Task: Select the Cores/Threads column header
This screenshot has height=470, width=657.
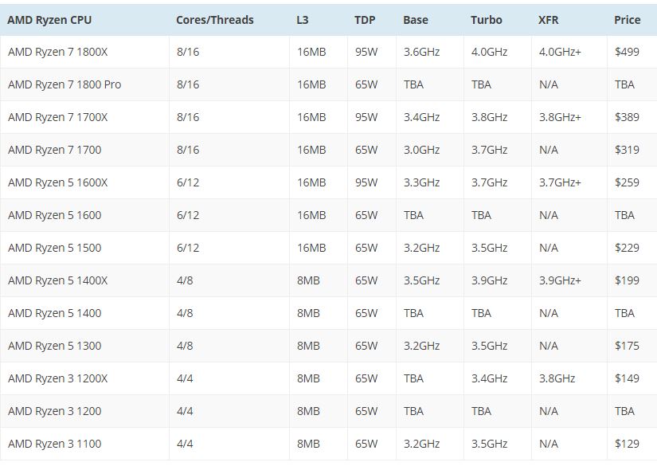Action: (214, 20)
